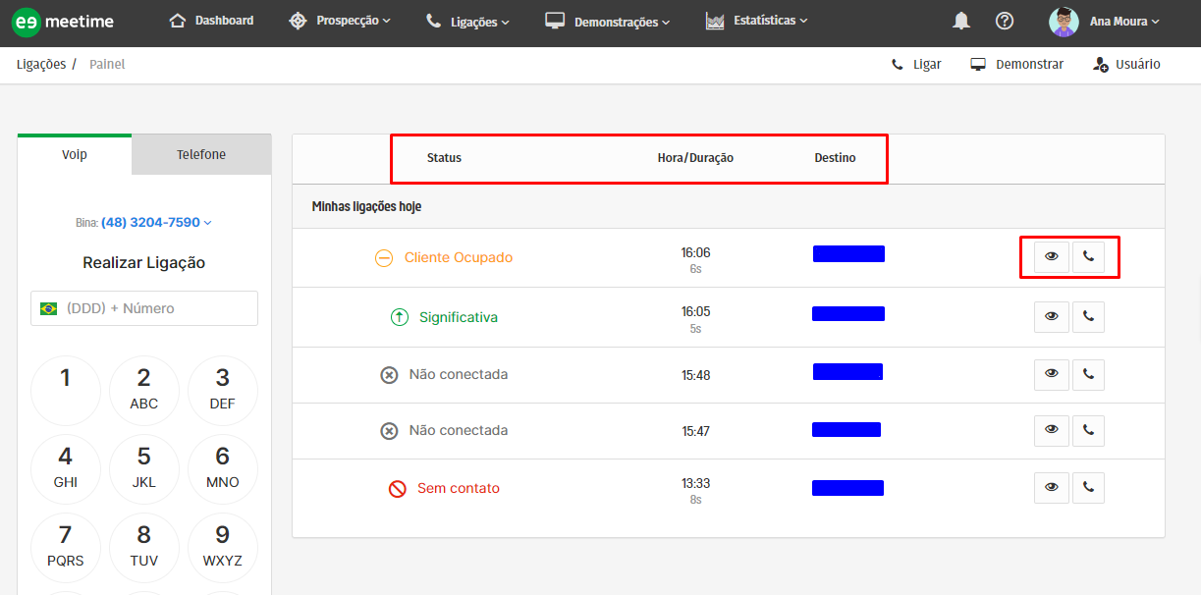Click the 15:48 Não conectada x icon
Screen dimensions: 1201x595
pyautogui.click(x=389, y=375)
